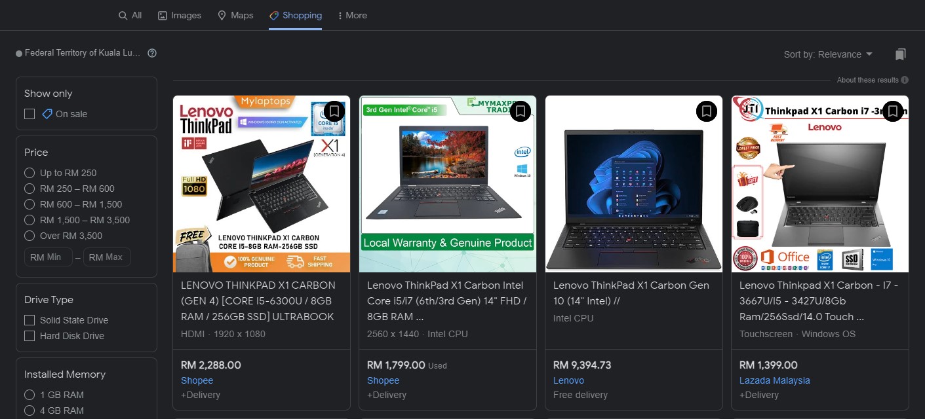Image resolution: width=925 pixels, height=419 pixels.
Task: Enable the On sale checkbox
Action: point(30,114)
